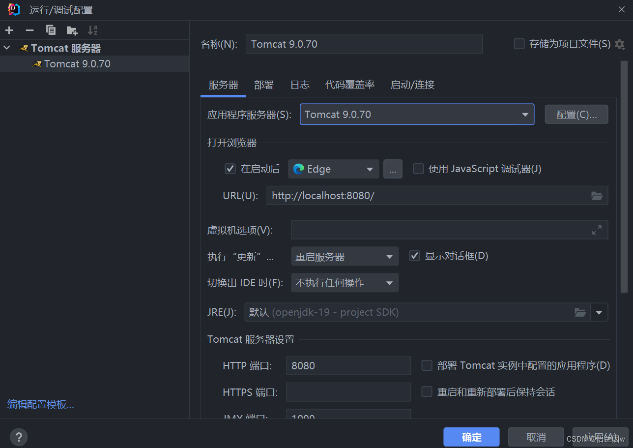
Task: Click the 确定 button
Action: coord(471,437)
